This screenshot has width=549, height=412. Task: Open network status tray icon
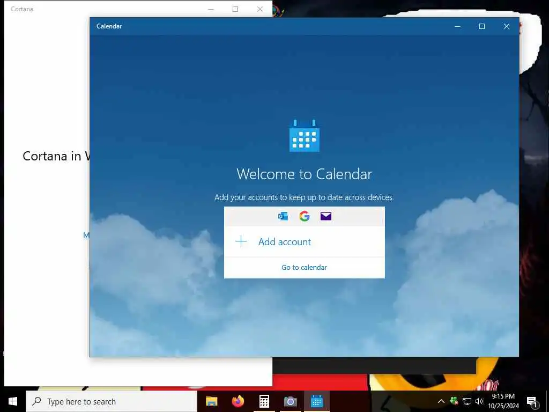click(467, 401)
